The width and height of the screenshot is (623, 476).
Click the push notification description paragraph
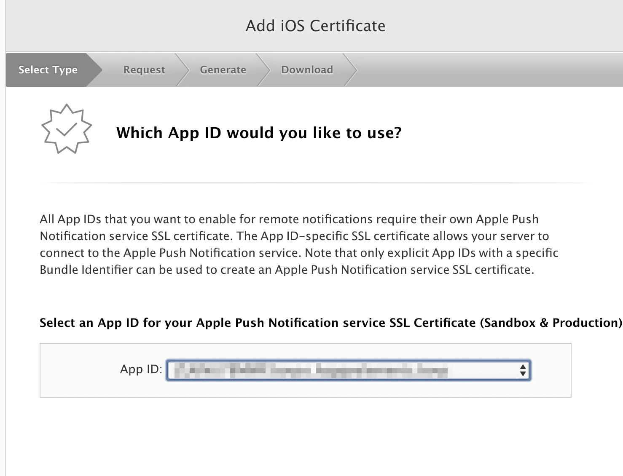299,244
